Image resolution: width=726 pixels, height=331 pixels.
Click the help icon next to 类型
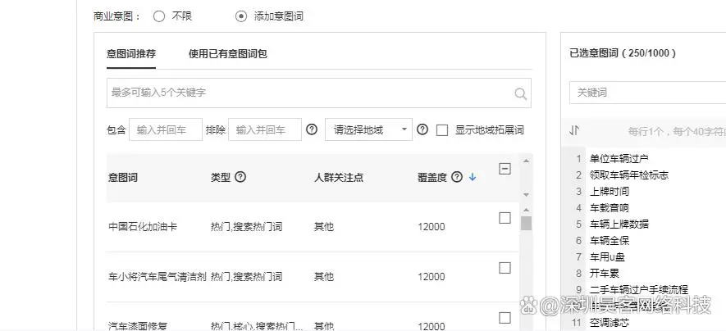click(240, 177)
